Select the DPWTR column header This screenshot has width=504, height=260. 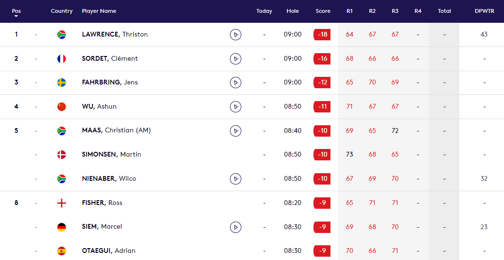pos(484,11)
